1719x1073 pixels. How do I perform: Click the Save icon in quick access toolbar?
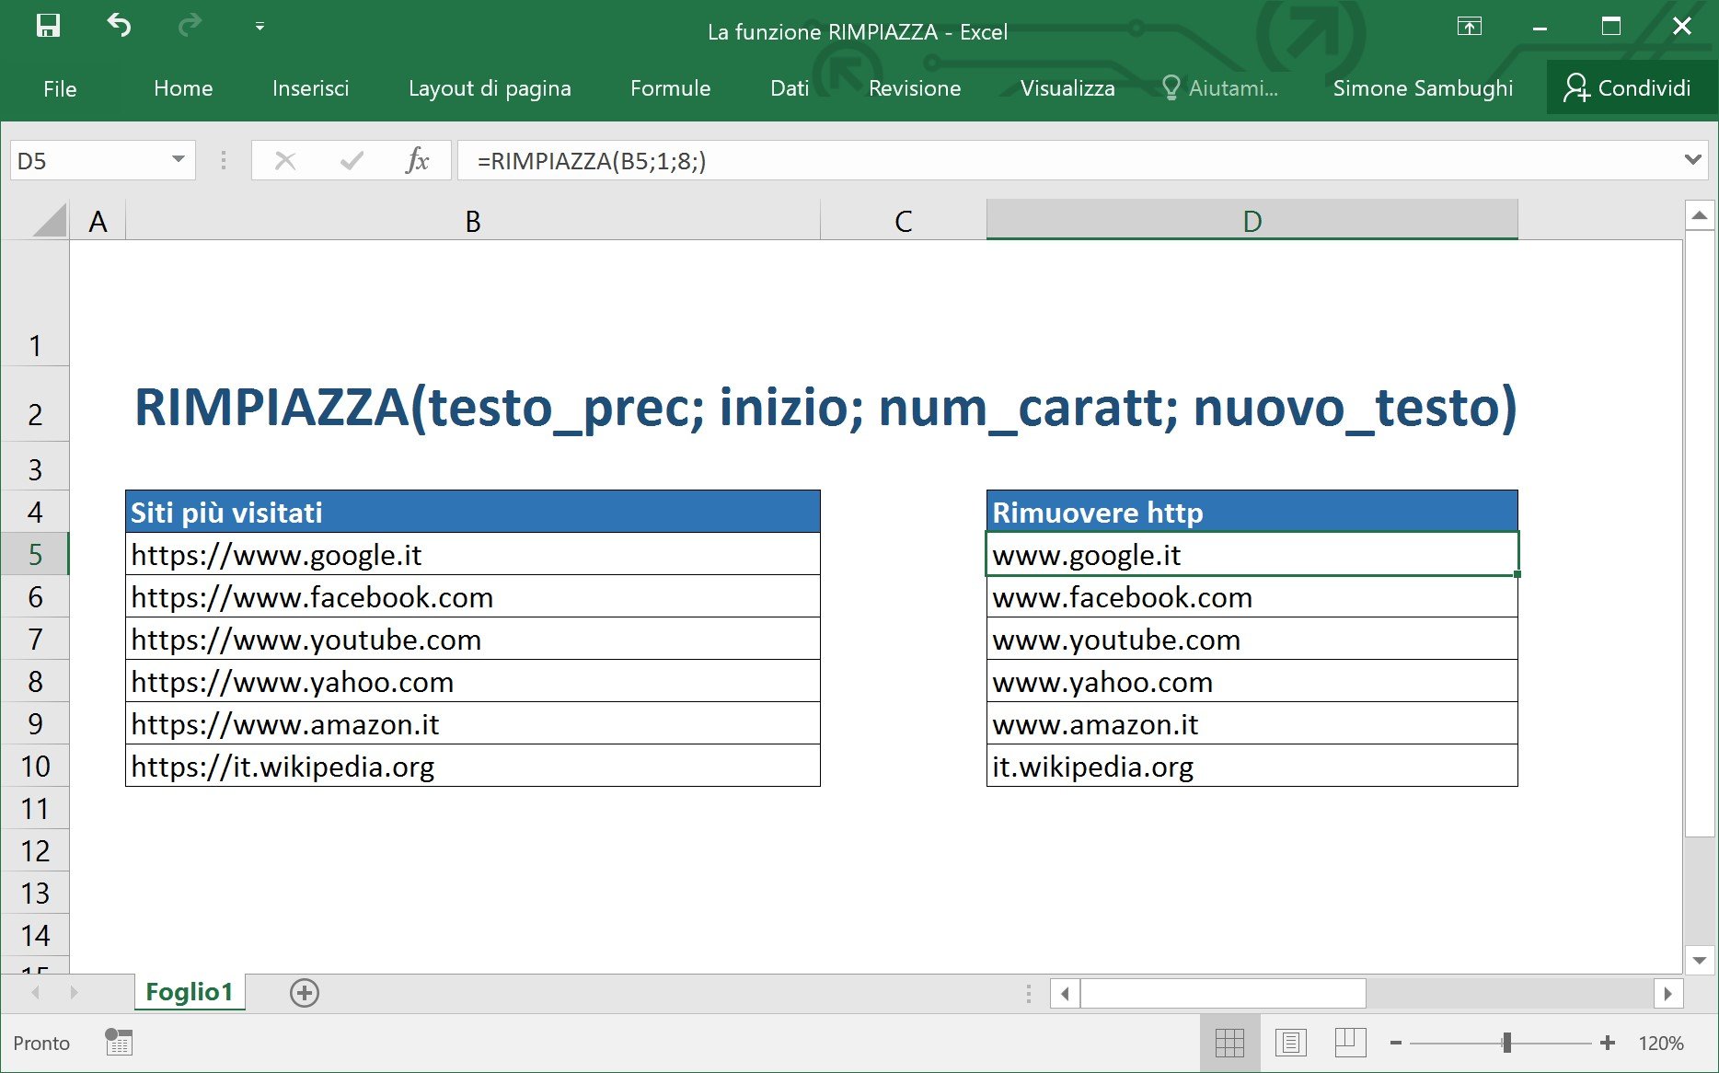pos(48,26)
